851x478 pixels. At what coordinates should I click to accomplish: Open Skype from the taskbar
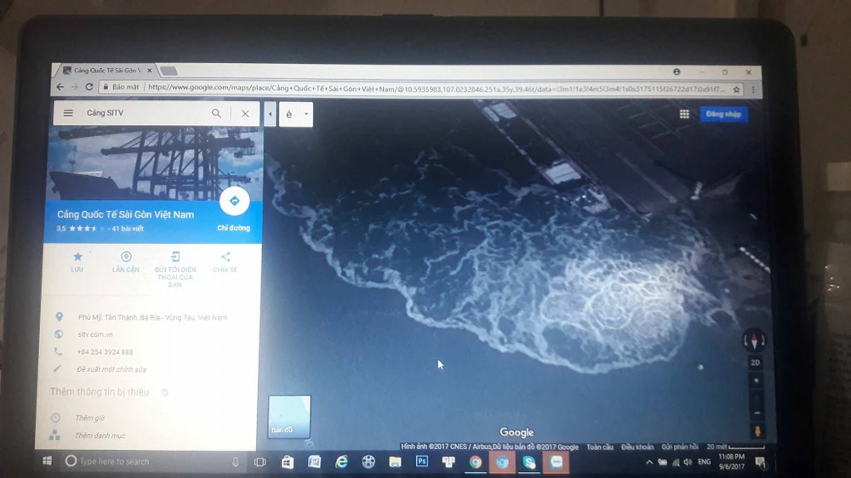pos(529,463)
